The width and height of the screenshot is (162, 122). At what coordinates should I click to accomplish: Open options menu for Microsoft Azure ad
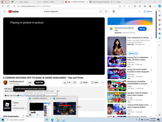150,29
